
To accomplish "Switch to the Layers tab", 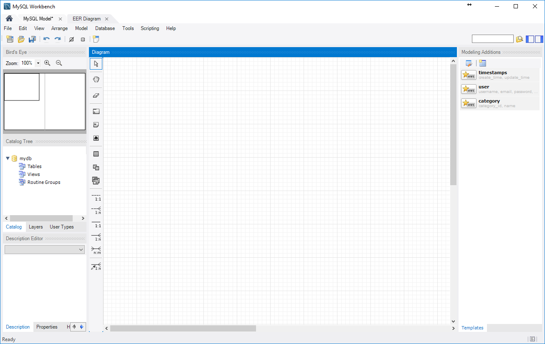I will pyautogui.click(x=36, y=227).
